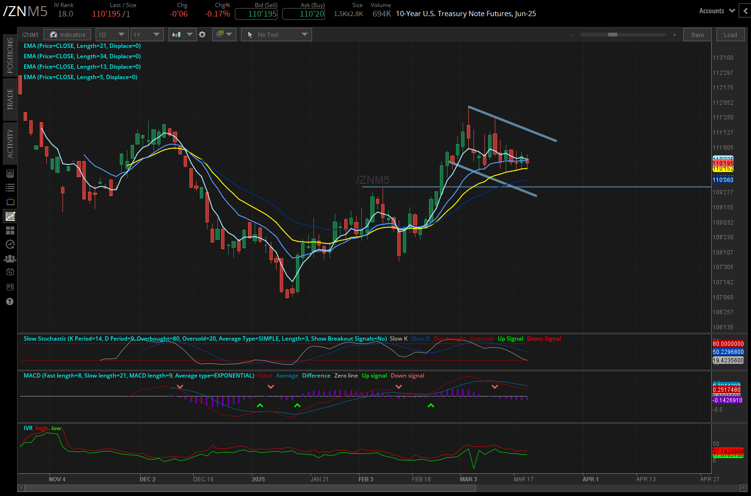The image size is (751, 496).
Task: Open the Indicators panel button
Action: 67,35
